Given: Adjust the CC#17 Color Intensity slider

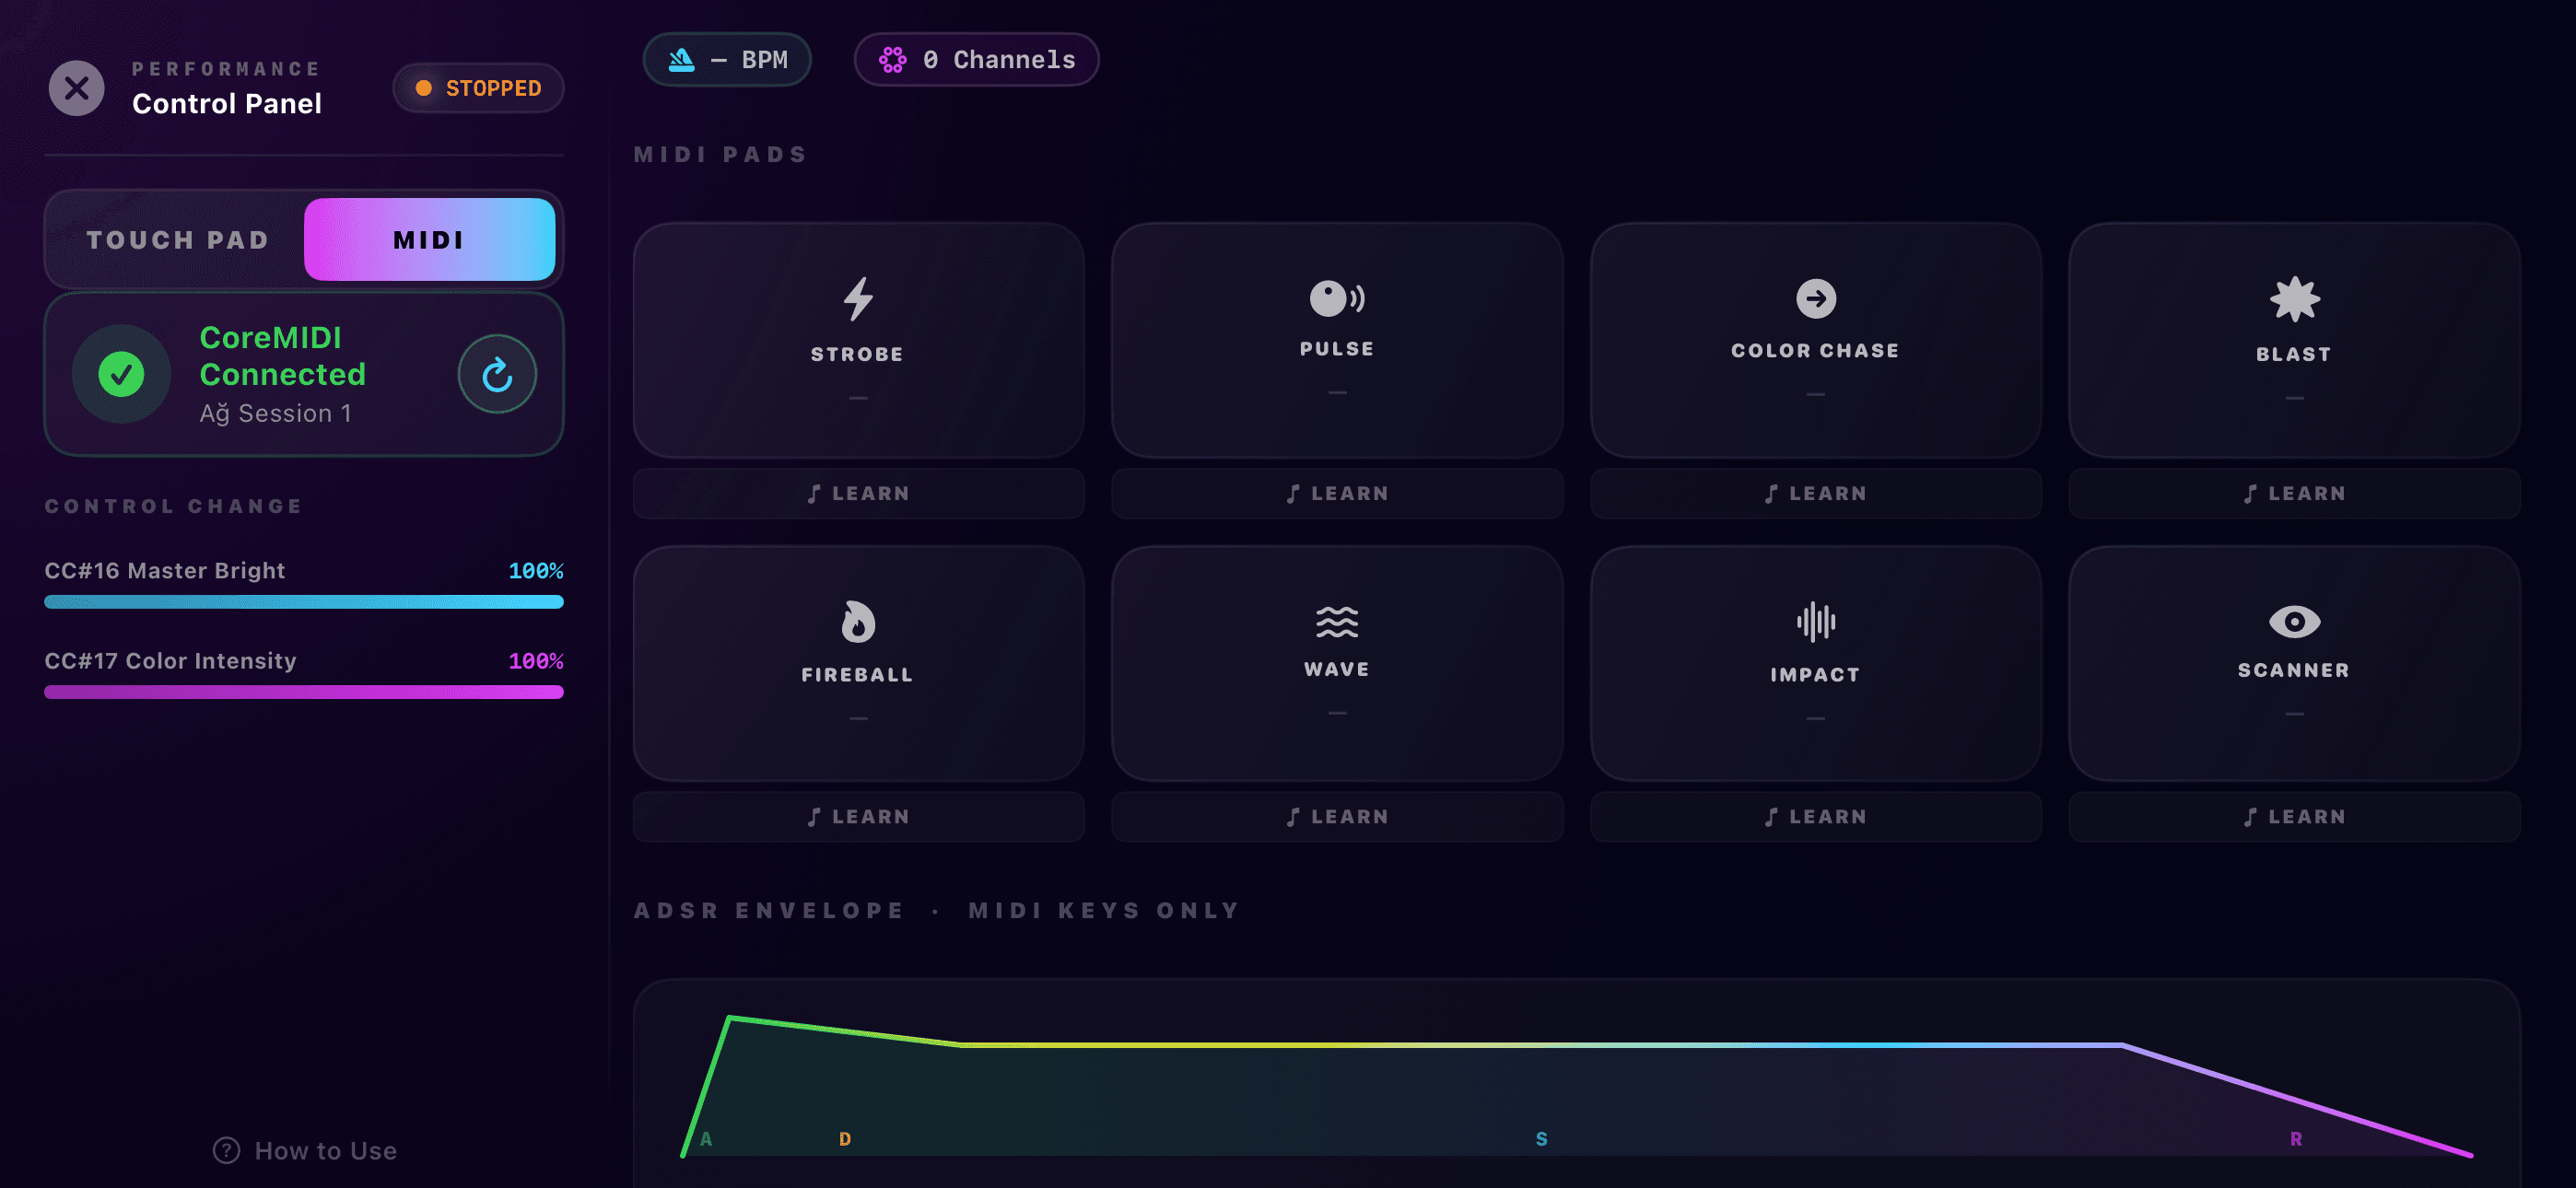Looking at the screenshot, I should point(303,691).
